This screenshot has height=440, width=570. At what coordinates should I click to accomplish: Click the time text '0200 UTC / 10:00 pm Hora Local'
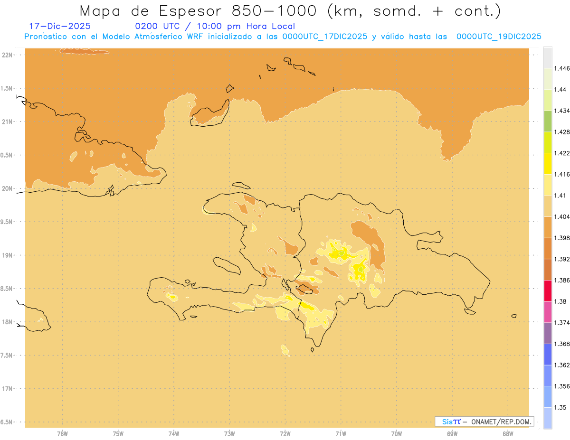(x=215, y=26)
